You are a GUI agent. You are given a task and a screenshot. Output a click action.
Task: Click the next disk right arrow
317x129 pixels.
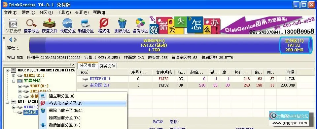tap(16, 39)
